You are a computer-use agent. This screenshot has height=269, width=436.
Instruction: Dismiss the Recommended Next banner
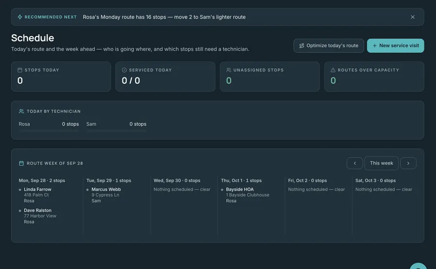pos(413,17)
